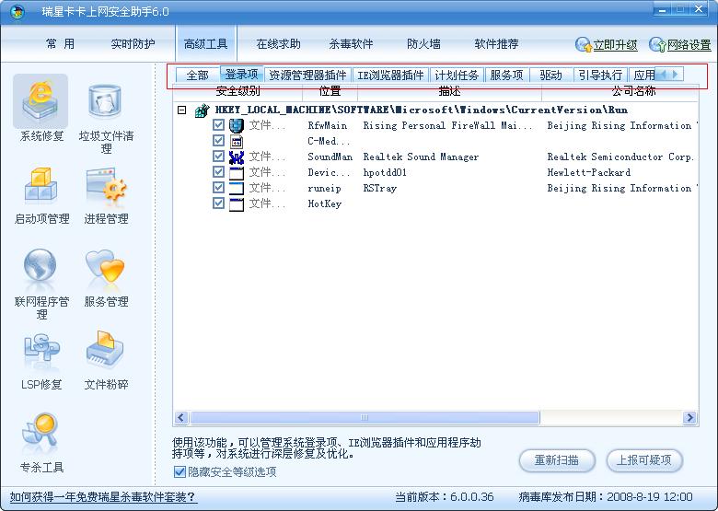Select the 高级工具 tab
The image size is (718, 511).
pyautogui.click(x=205, y=44)
